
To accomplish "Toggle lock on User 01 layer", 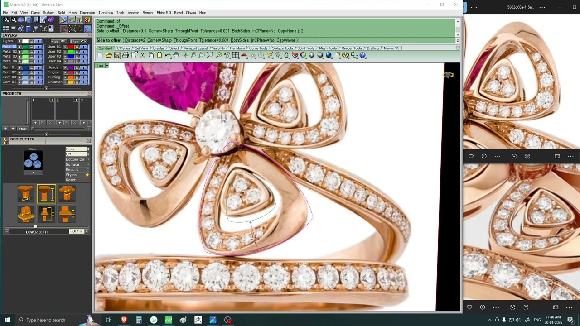I will point(77,47).
